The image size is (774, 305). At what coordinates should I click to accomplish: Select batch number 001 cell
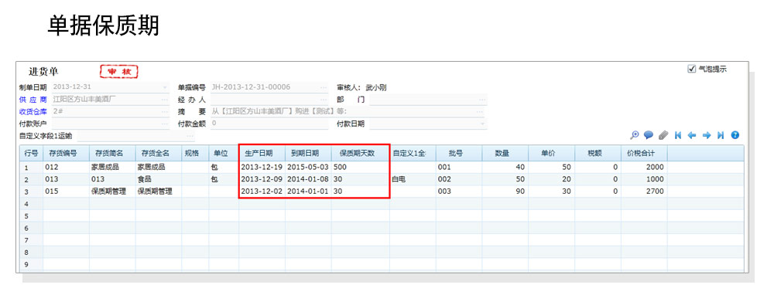(458, 167)
